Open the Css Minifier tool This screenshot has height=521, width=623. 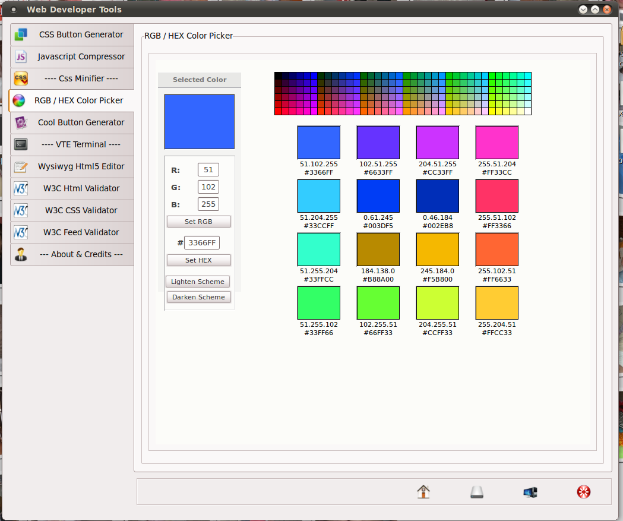click(x=72, y=78)
